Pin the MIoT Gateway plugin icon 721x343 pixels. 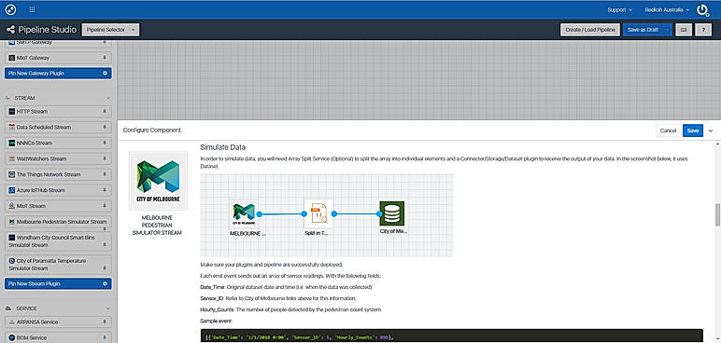(x=105, y=58)
